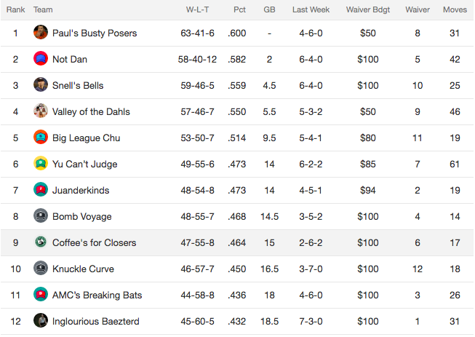The width and height of the screenshot is (475, 337).
Task: Sort by the Last Week header
Action: [x=311, y=9]
